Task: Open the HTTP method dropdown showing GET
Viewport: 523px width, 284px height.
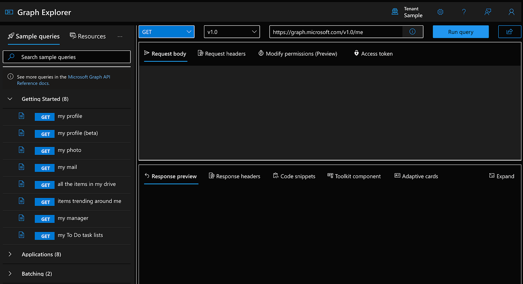Action: point(166,31)
